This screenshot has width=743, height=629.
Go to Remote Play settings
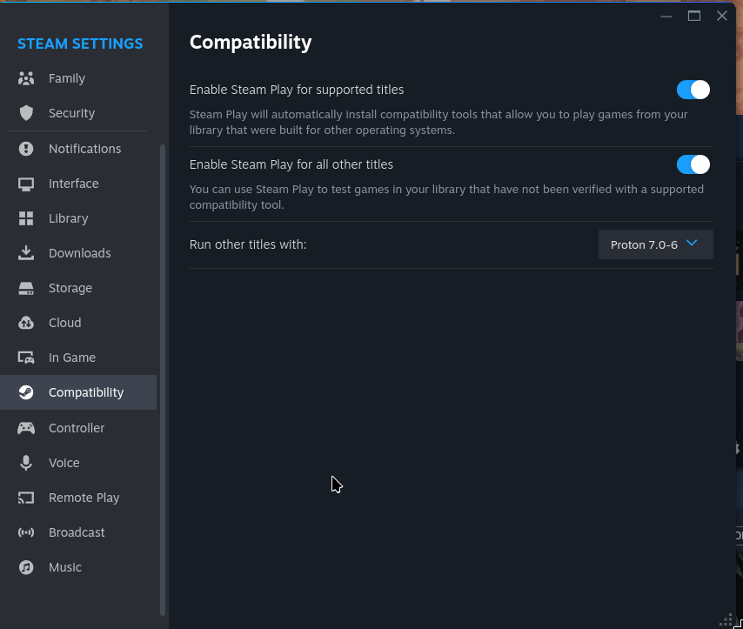[84, 498]
